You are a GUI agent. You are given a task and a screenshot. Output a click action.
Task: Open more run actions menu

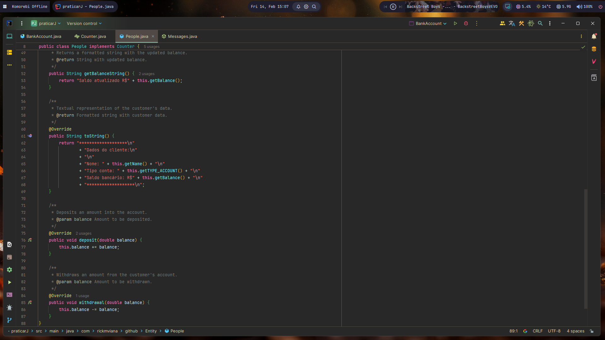pos(476,23)
